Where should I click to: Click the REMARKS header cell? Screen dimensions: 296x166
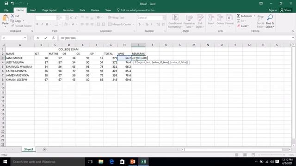138,53
